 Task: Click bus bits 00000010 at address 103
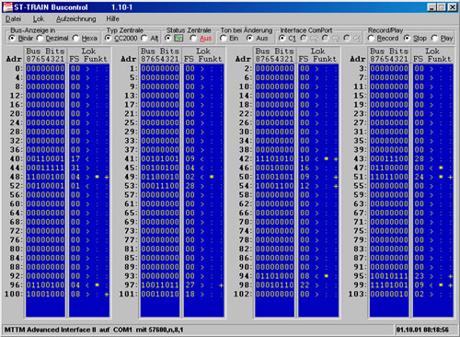point(389,294)
